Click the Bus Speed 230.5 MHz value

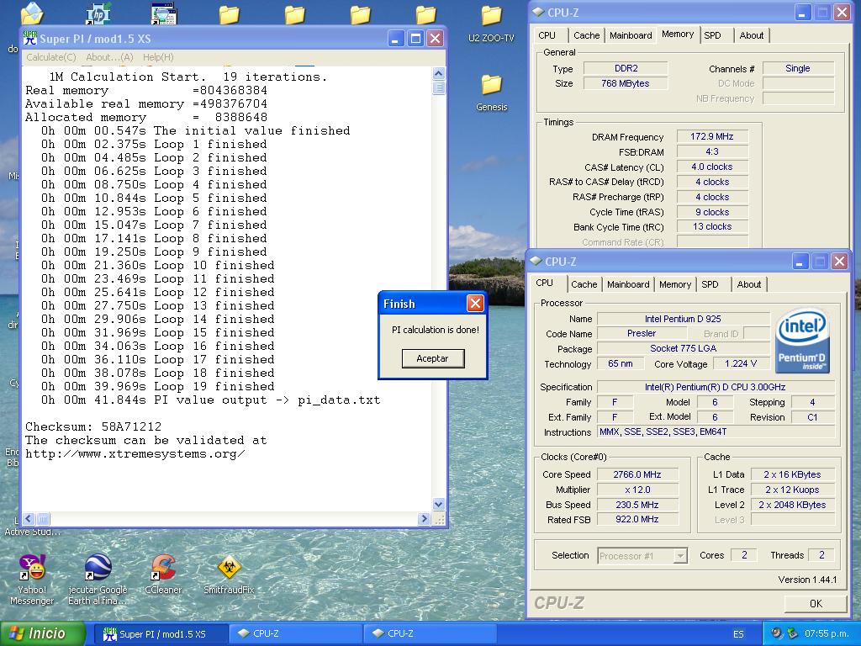coord(637,505)
